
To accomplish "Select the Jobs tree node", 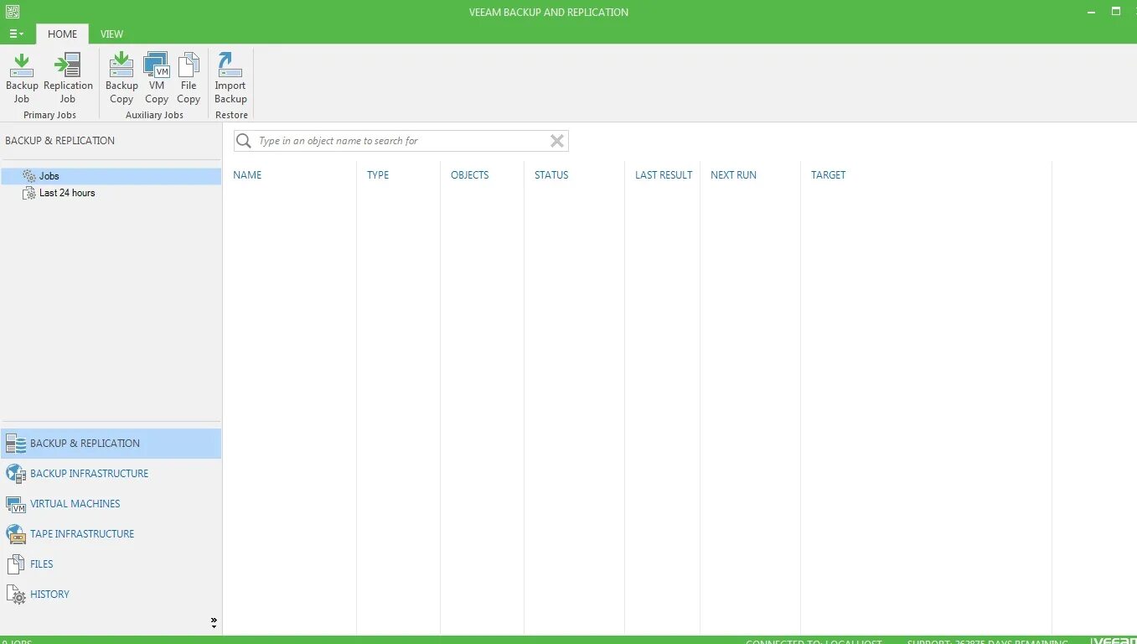I will click(111, 176).
